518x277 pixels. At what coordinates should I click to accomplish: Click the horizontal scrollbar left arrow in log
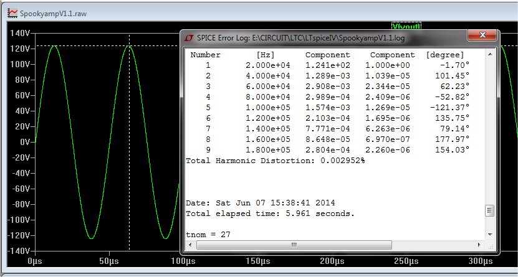tap(190, 245)
